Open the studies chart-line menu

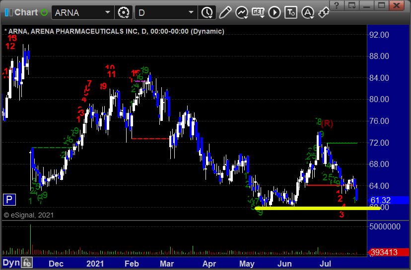coord(242,12)
